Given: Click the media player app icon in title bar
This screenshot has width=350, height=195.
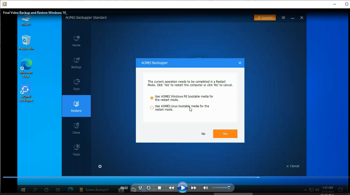Looking at the screenshot, I should (x=5, y=4).
